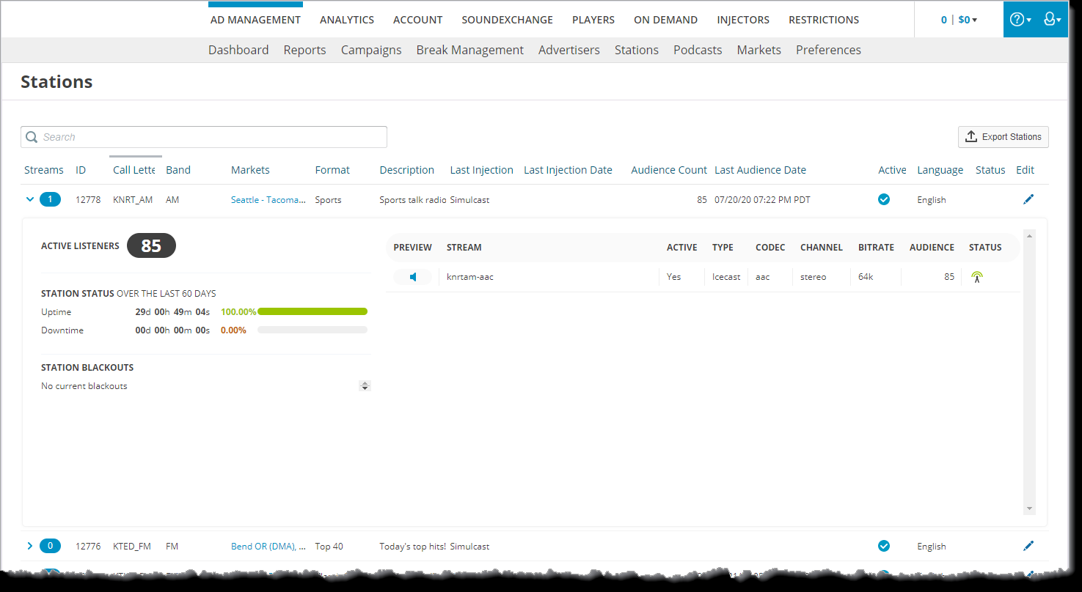Viewport: 1082px width, 592px height.
Task: Click station ID 12778
Action: tap(88, 199)
